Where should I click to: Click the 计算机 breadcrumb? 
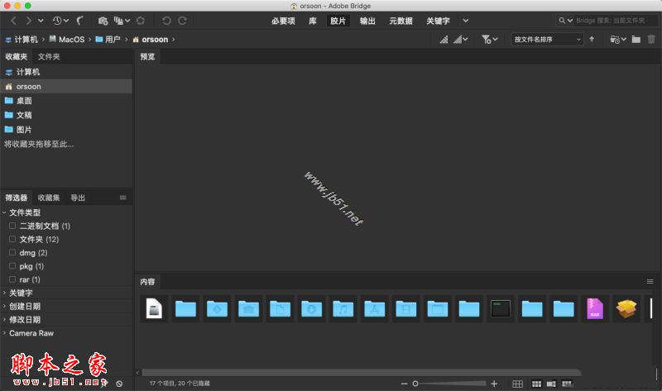pos(22,40)
